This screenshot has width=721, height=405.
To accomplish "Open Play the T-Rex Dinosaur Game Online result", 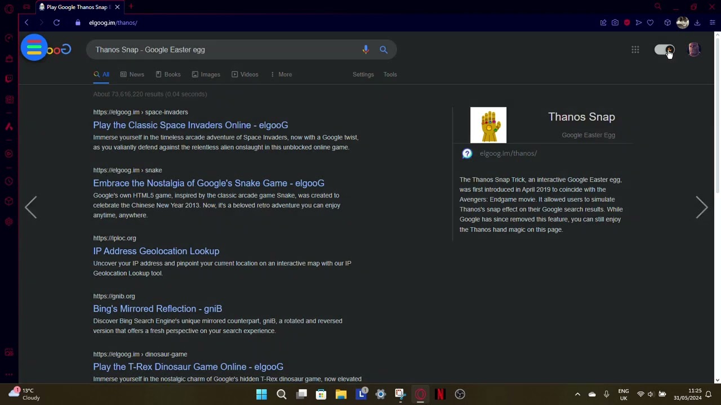I will click(x=188, y=366).
